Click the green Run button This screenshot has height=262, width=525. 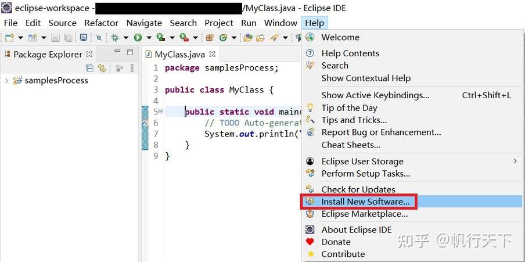[138, 38]
